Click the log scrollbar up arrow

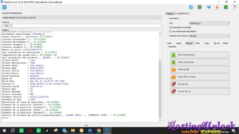pos(160,33)
